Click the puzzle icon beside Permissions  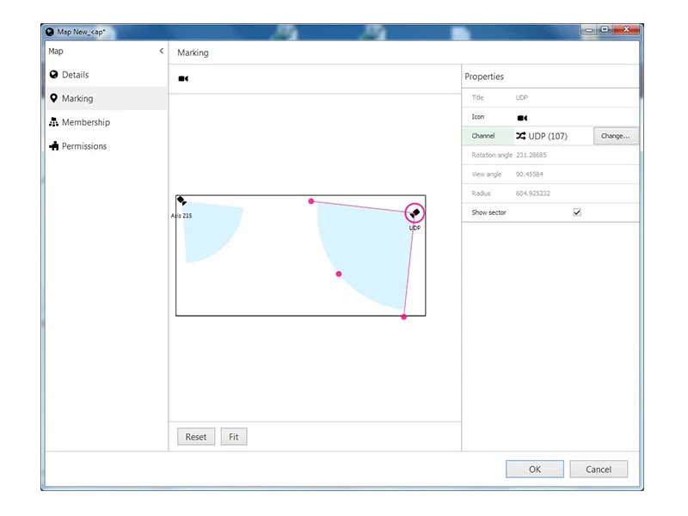(54, 146)
